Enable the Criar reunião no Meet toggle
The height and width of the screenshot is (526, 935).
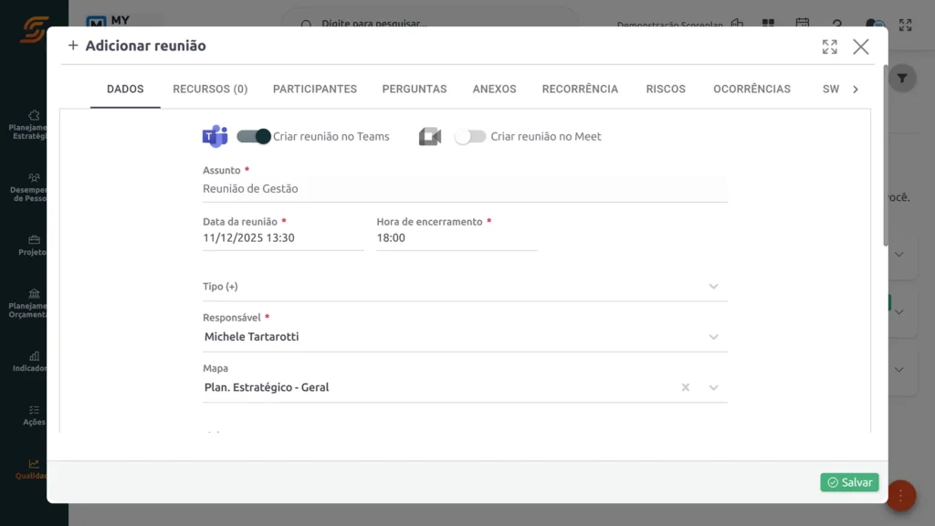coord(469,135)
